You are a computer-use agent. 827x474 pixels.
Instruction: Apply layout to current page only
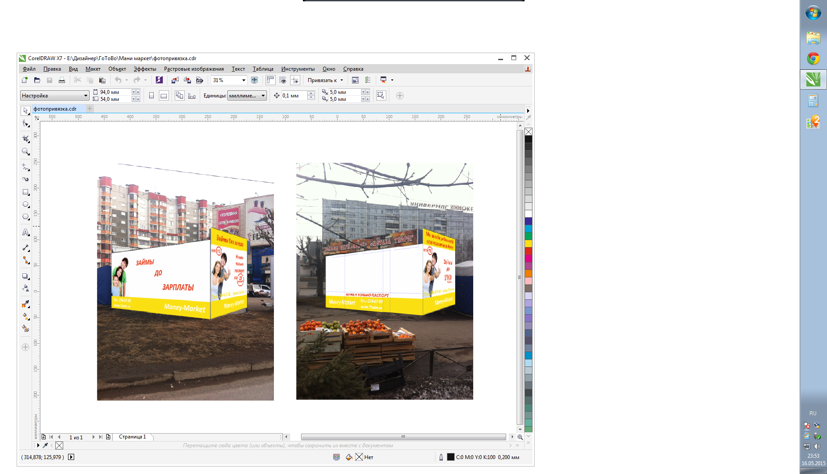tap(192, 96)
